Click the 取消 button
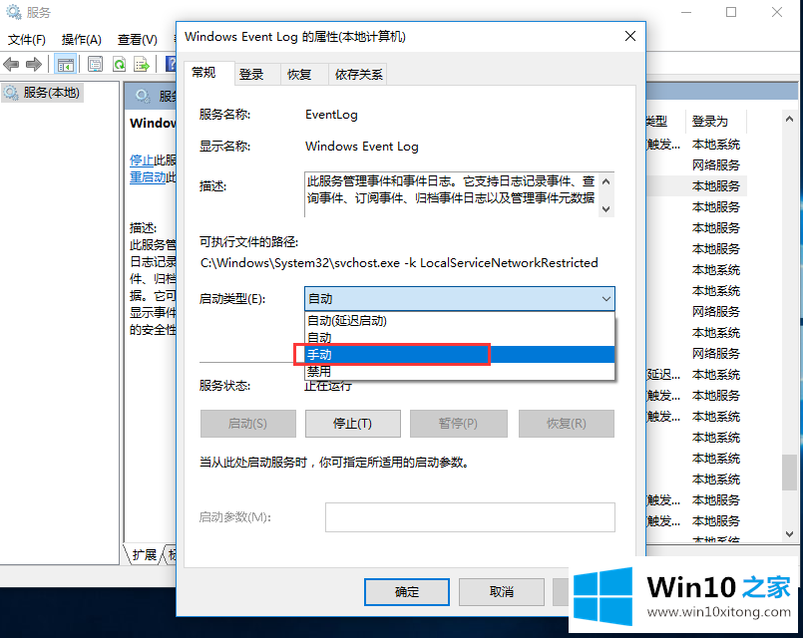The image size is (803, 638). (x=502, y=592)
